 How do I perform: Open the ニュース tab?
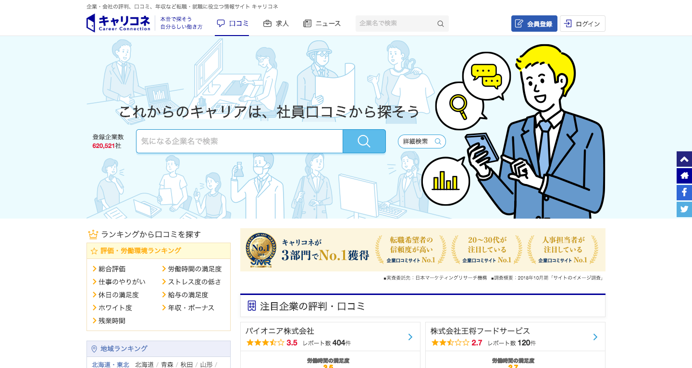322,23
